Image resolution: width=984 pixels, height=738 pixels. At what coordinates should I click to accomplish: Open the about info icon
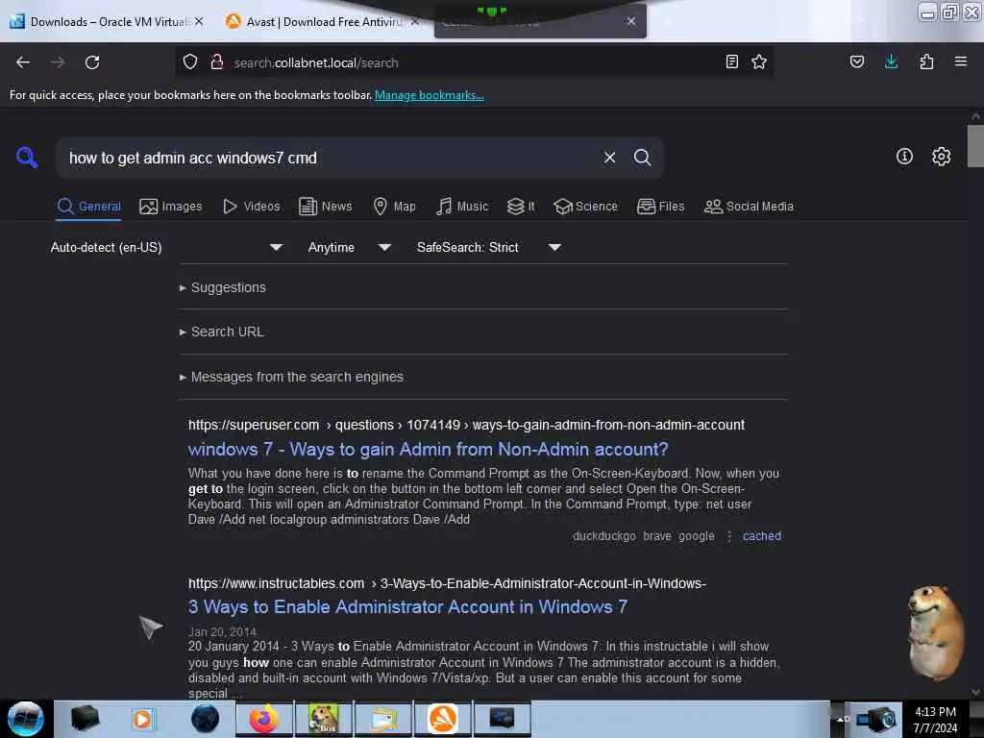(x=904, y=157)
